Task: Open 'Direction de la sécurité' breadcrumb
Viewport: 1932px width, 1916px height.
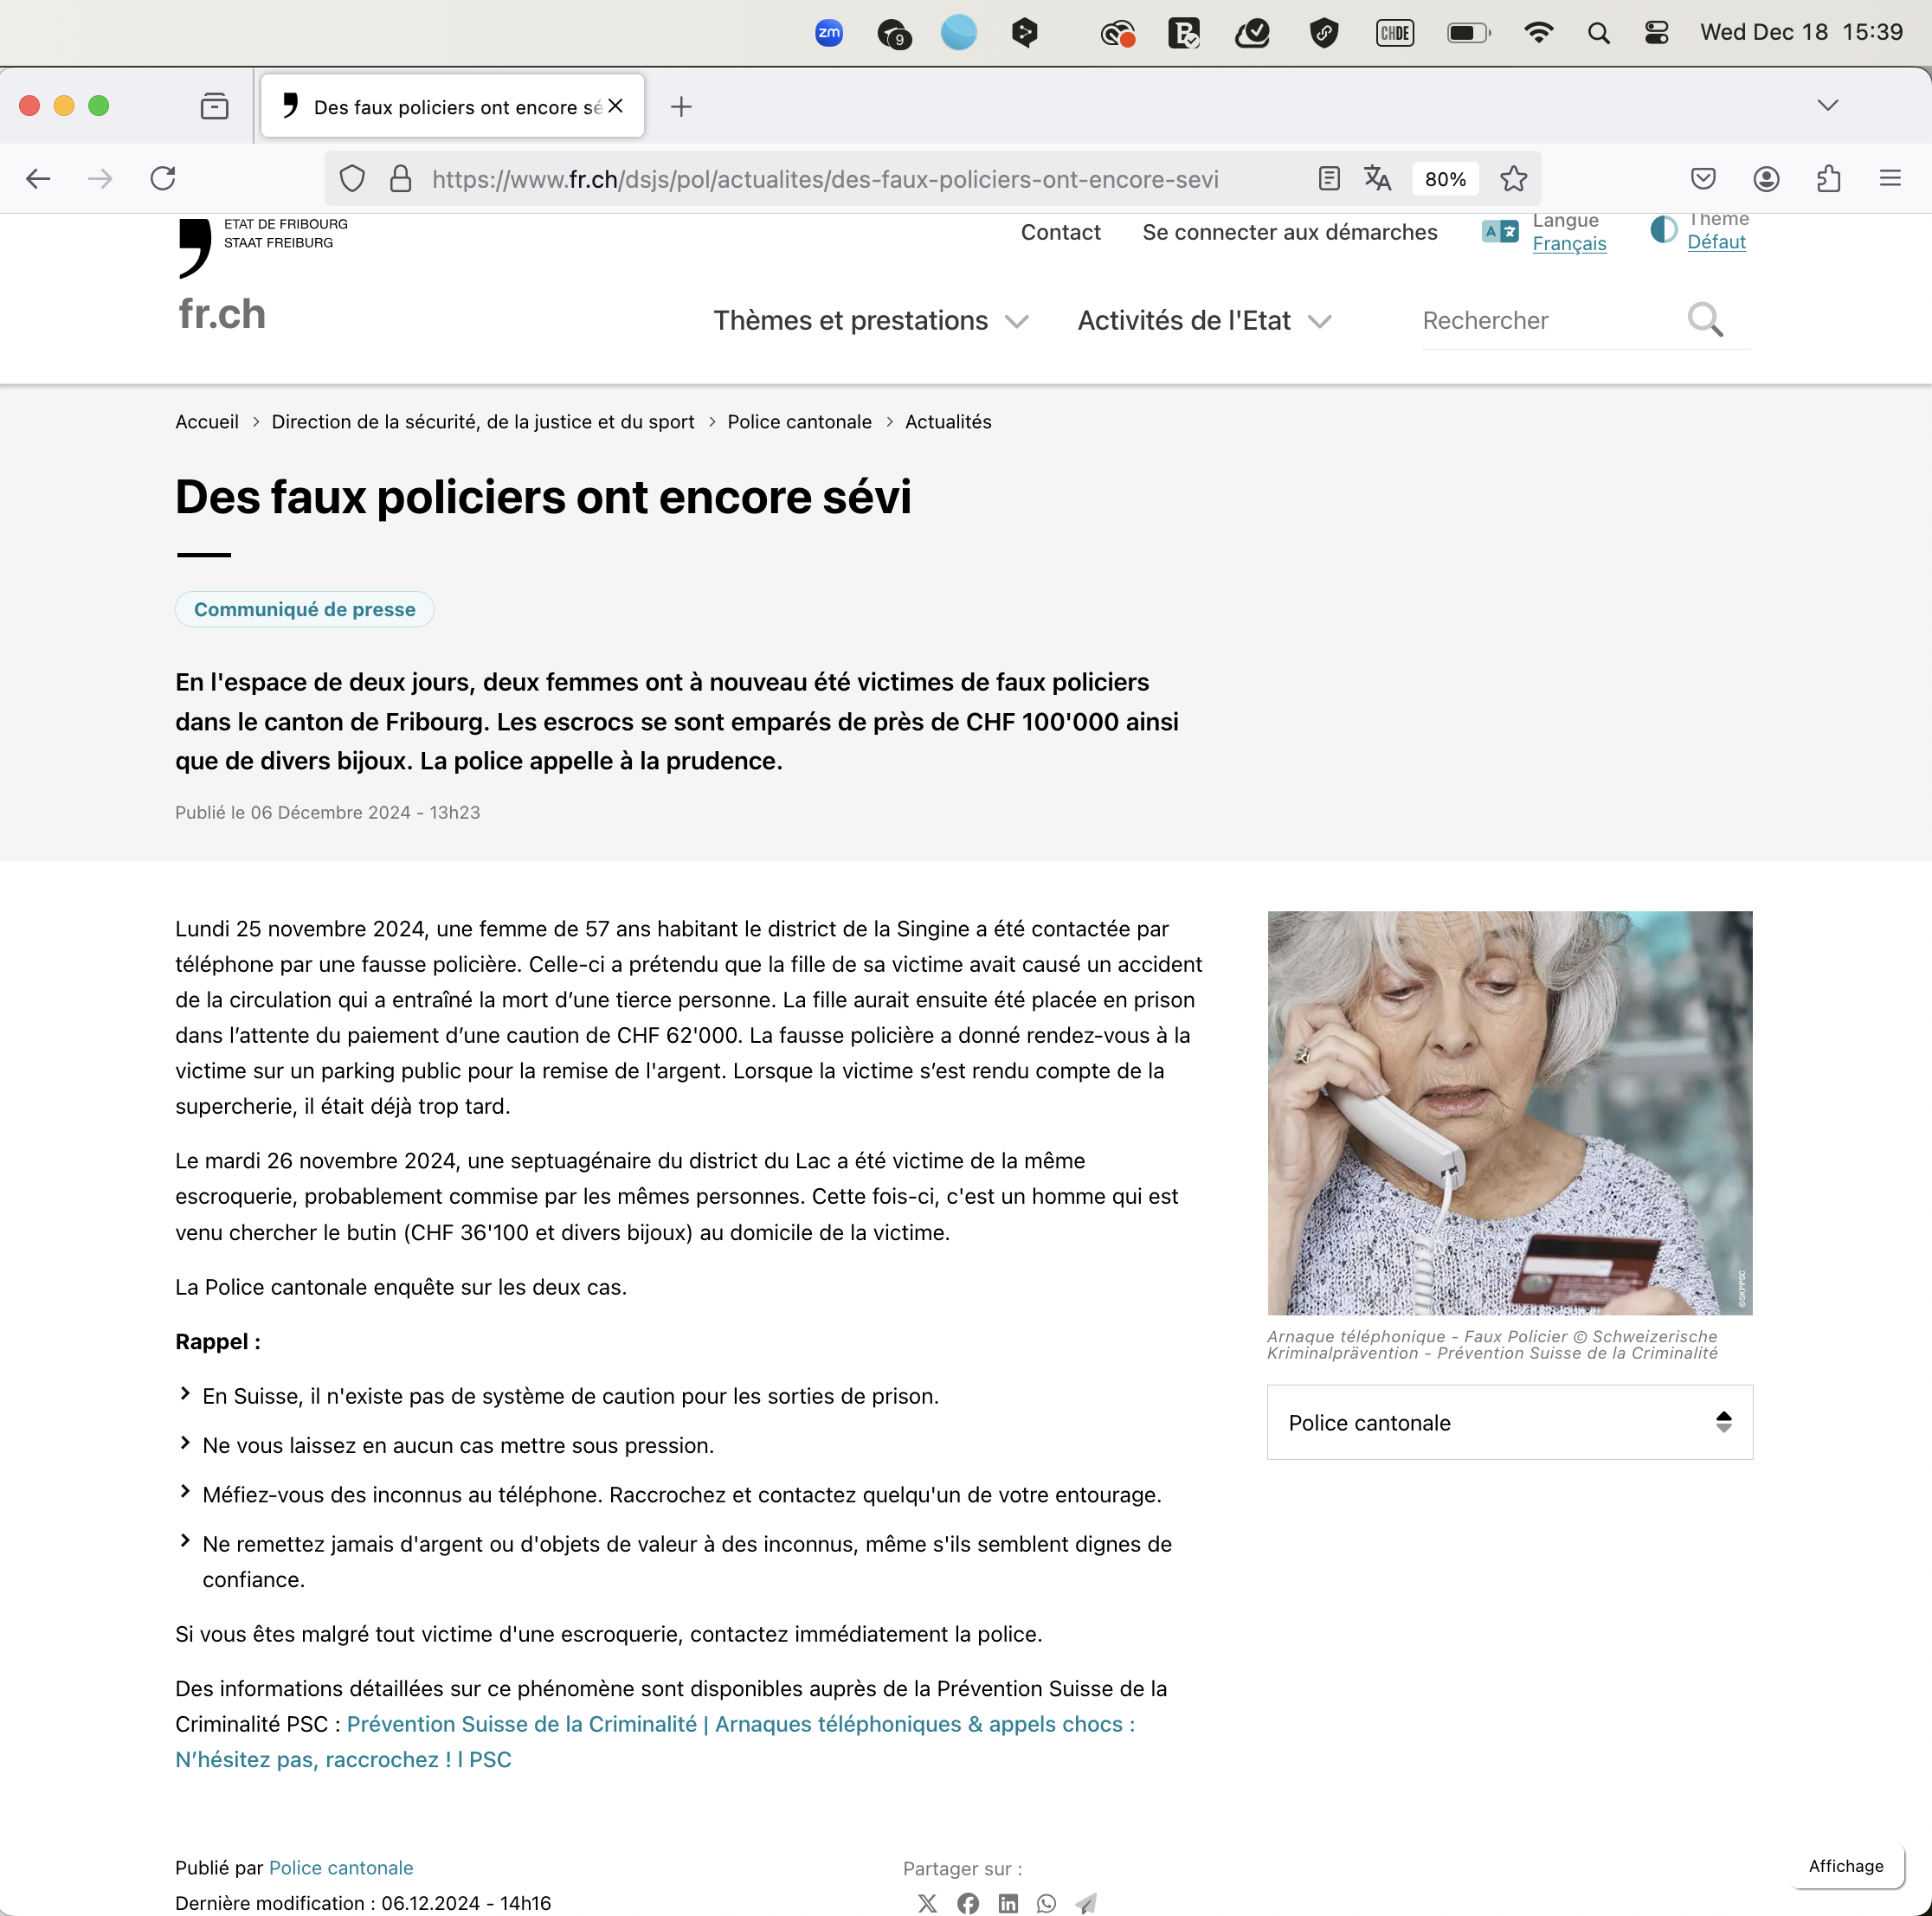Action: tap(483, 422)
